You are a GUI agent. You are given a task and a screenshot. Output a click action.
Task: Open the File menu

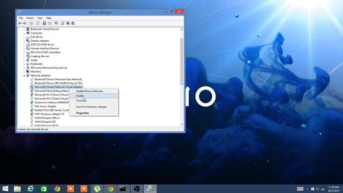pyautogui.click(x=21, y=18)
